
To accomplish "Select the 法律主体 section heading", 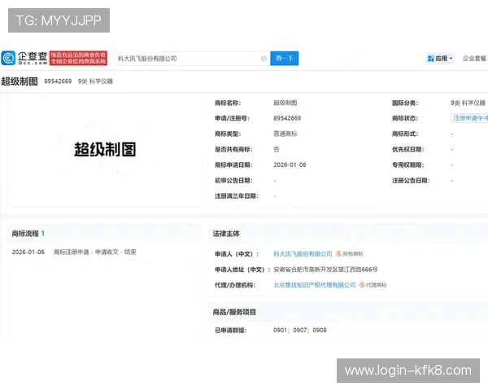I will tap(226, 234).
